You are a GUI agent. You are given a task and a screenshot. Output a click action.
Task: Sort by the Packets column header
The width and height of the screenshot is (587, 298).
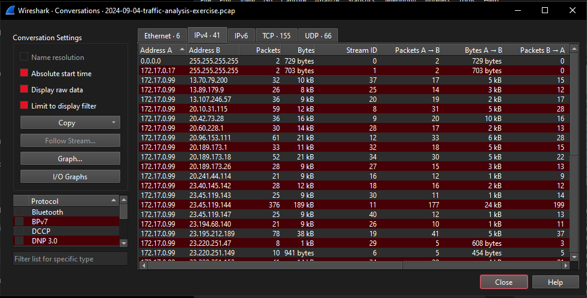coord(260,50)
